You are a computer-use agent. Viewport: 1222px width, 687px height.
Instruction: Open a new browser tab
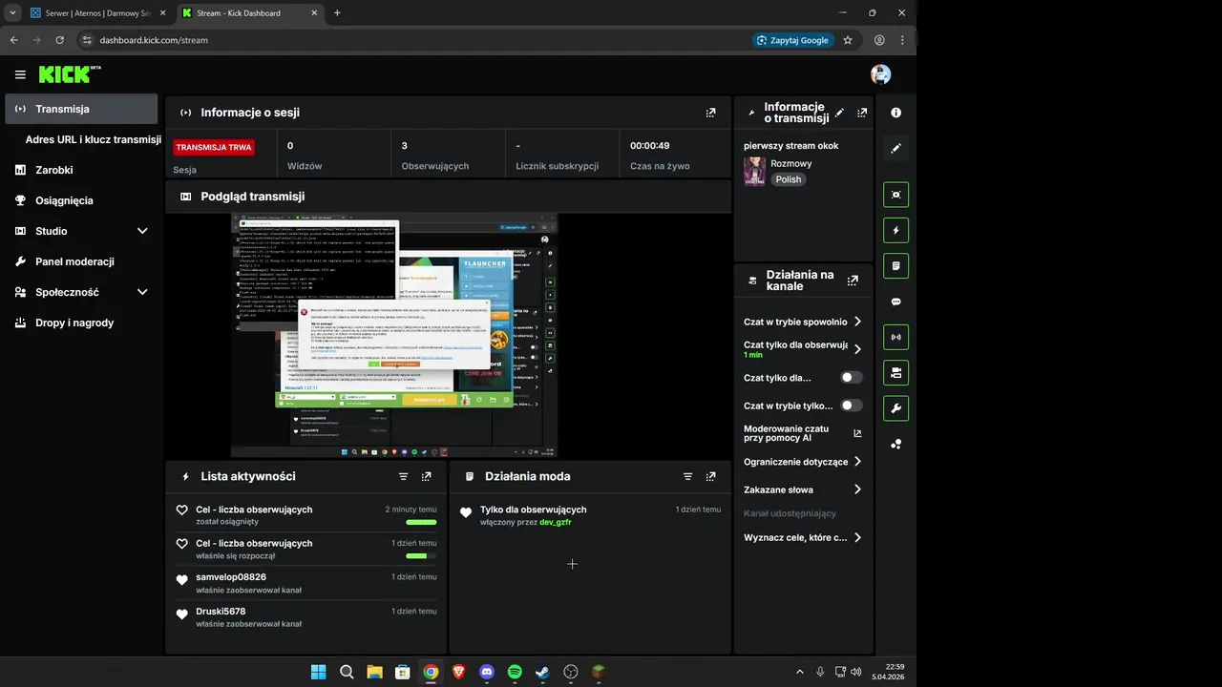[337, 13]
